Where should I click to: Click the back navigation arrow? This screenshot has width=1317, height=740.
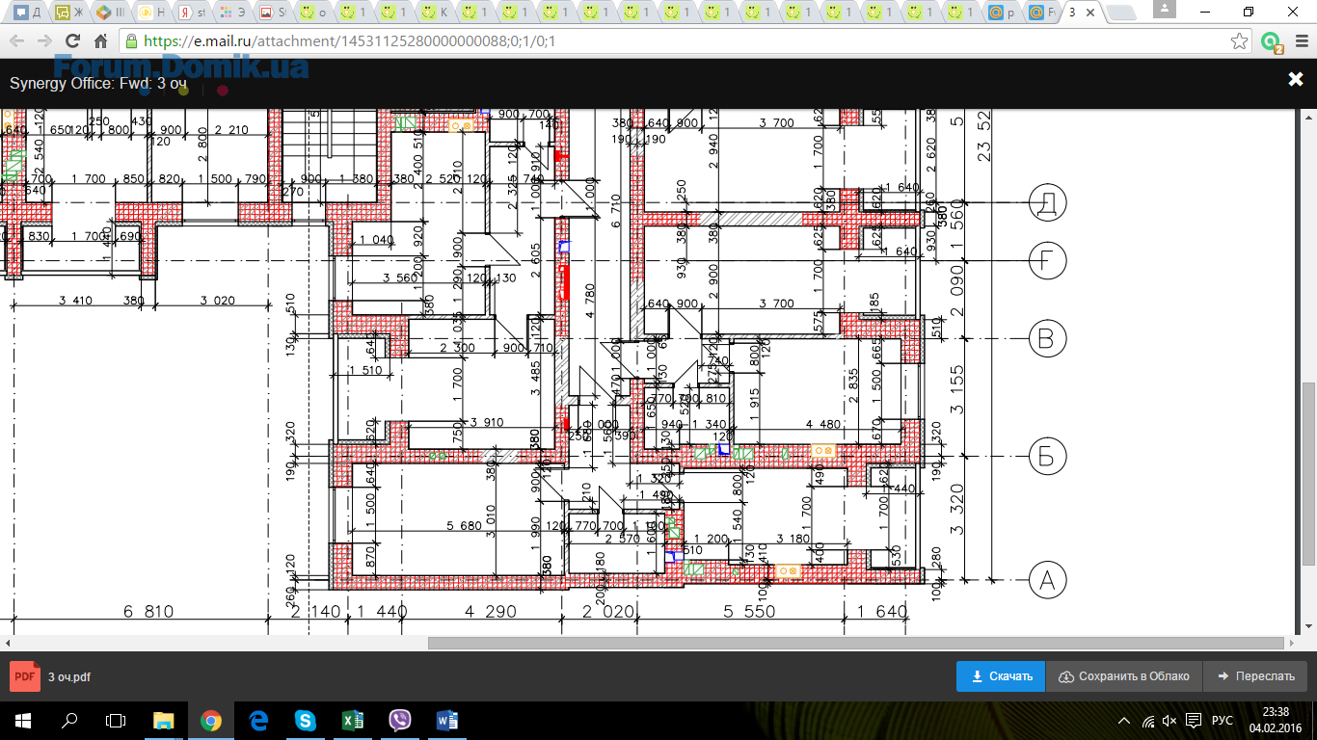[x=16, y=41]
